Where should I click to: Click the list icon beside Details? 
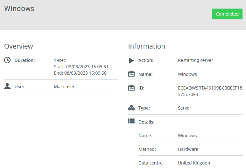131,121
